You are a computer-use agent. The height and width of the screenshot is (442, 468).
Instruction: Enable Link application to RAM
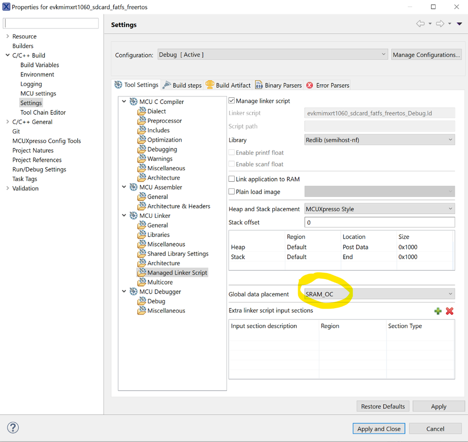coord(231,179)
